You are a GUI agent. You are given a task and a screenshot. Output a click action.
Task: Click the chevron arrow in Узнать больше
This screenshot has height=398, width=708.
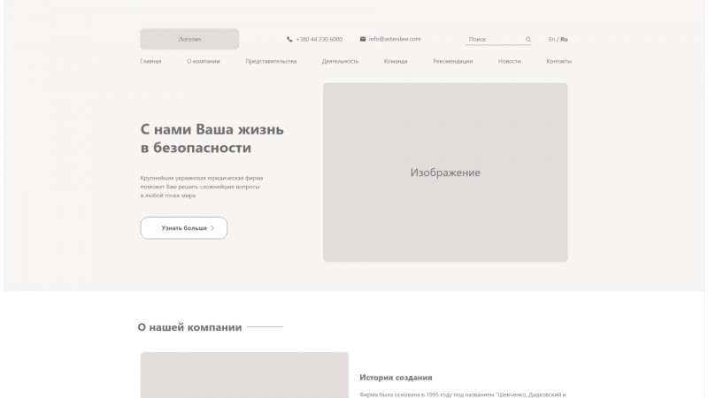point(212,228)
